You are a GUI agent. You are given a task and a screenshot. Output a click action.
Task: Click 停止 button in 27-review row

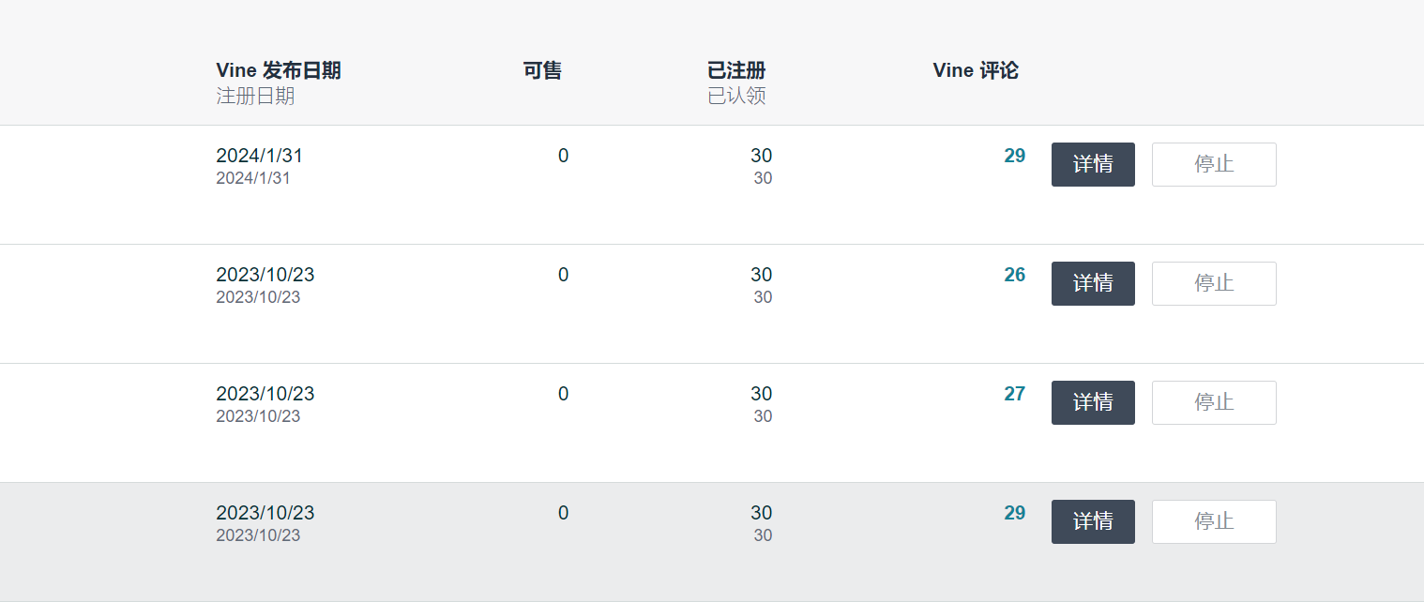coord(1214,402)
